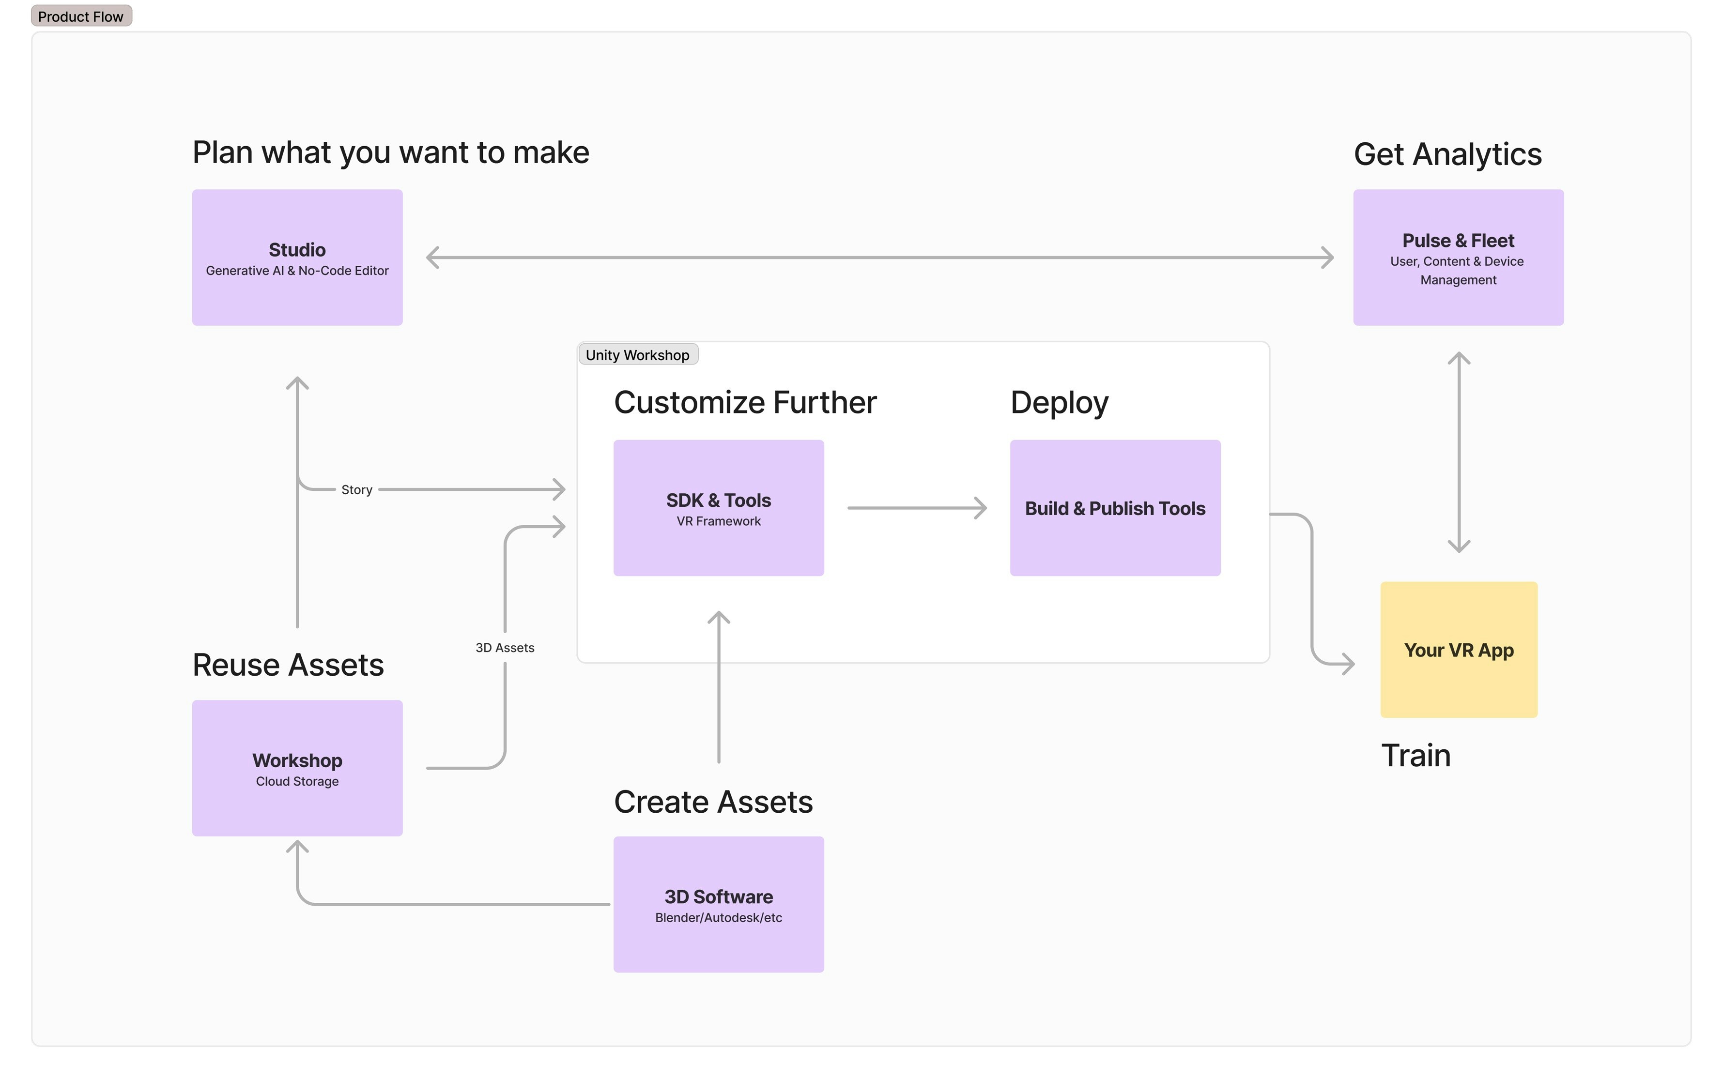Select the Get Analytics heading

point(1447,154)
